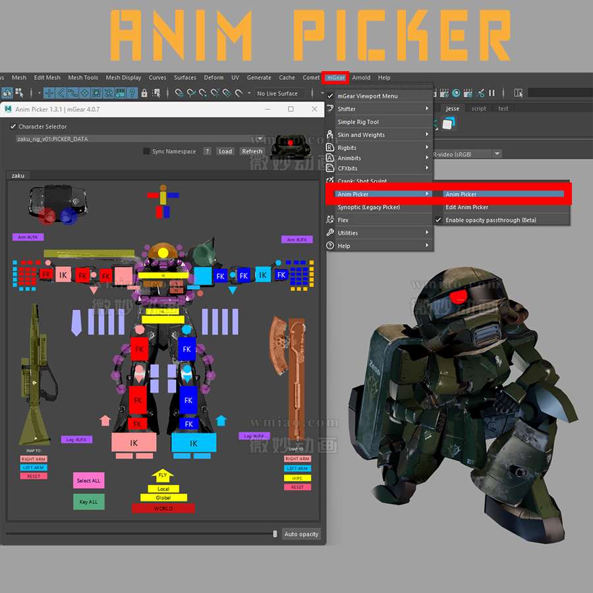This screenshot has width=593, height=593.
Task: Click the Animbits icon in the mGear menu
Action: [330, 158]
